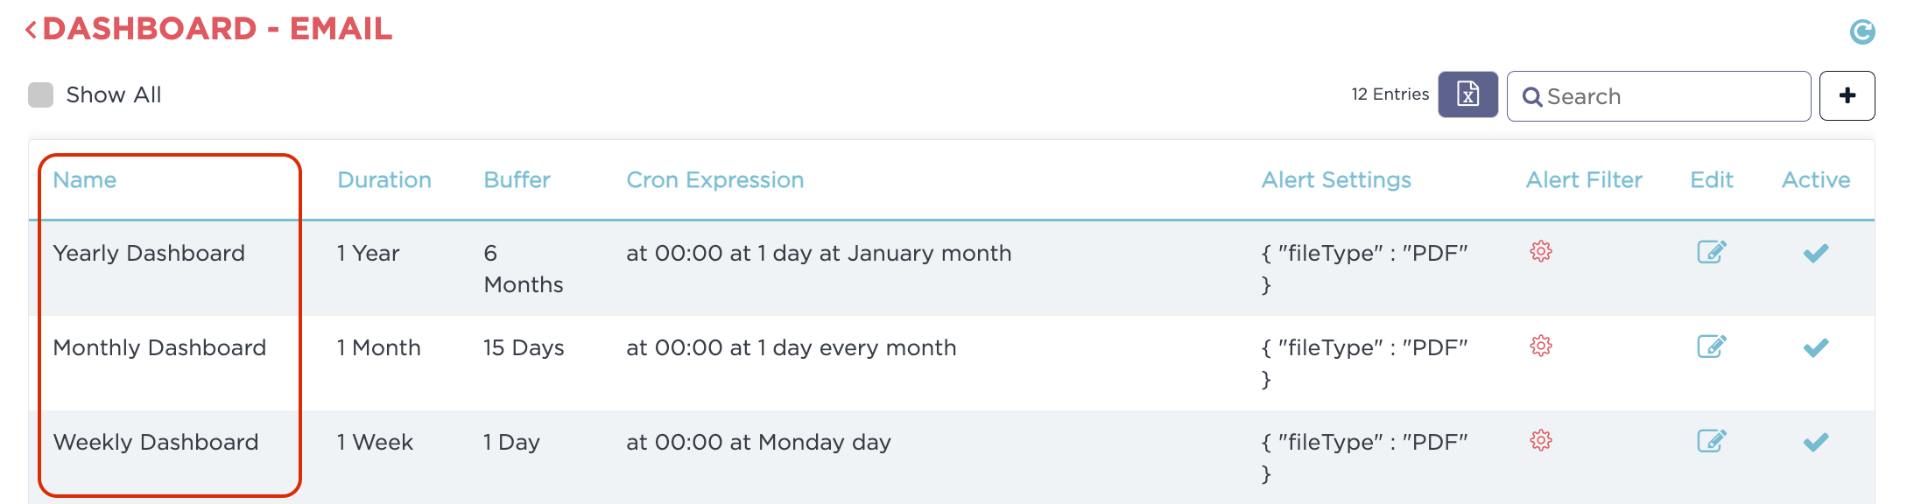This screenshot has width=1907, height=504.
Task: Open alert filter settings for Monthly Dashboard
Action: (1541, 347)
